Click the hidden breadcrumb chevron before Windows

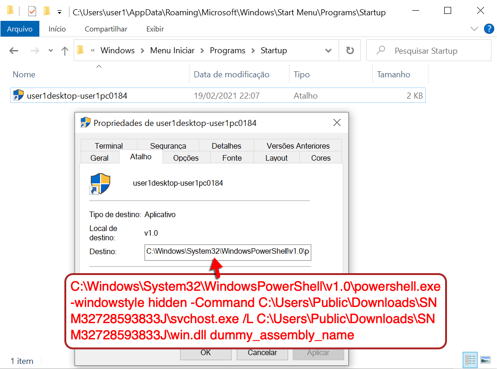click(x=93, y=50)
